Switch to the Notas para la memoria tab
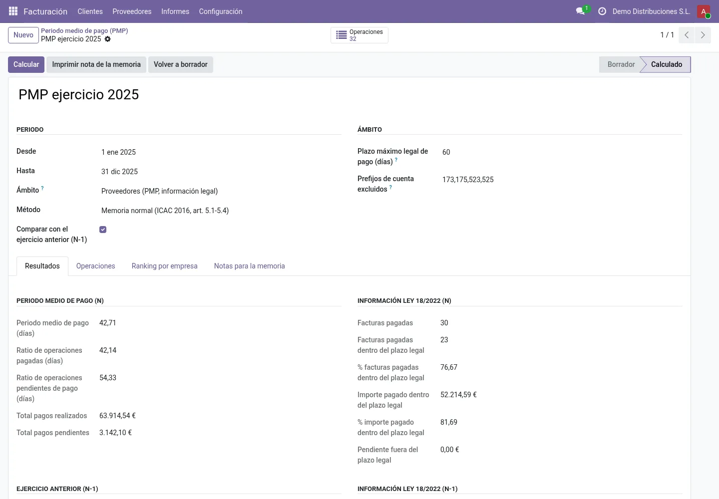The width and height of the screenshot is (719, 499). 250,266
